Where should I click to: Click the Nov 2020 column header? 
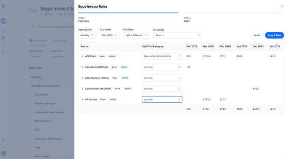pos(208,46)
